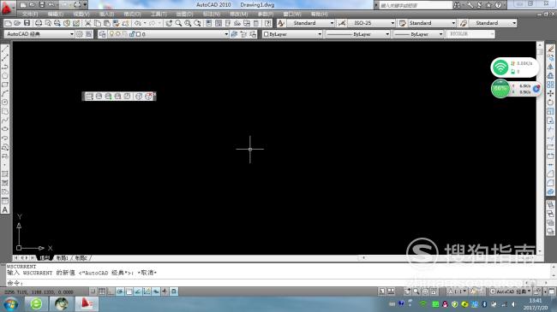Toggle Ortho Mode in the status bar
This screenshot has height=312, width=557.
[x=111, y=291]
